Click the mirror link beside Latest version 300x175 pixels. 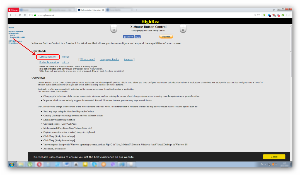(66, 57)
